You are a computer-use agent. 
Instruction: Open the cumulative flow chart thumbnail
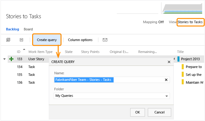pos(182,8)
